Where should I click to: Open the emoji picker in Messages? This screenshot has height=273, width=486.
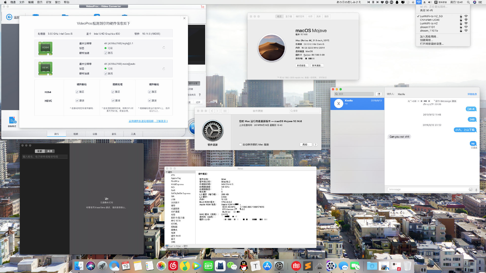pyautogui.click(x=470, y=189)
